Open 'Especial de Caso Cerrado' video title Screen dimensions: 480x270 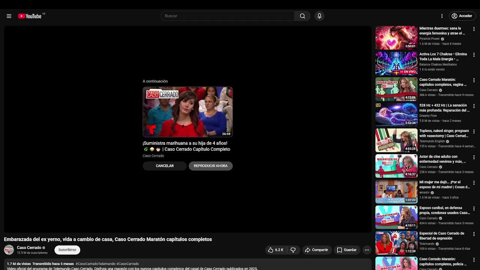click(x=442, y=236)
